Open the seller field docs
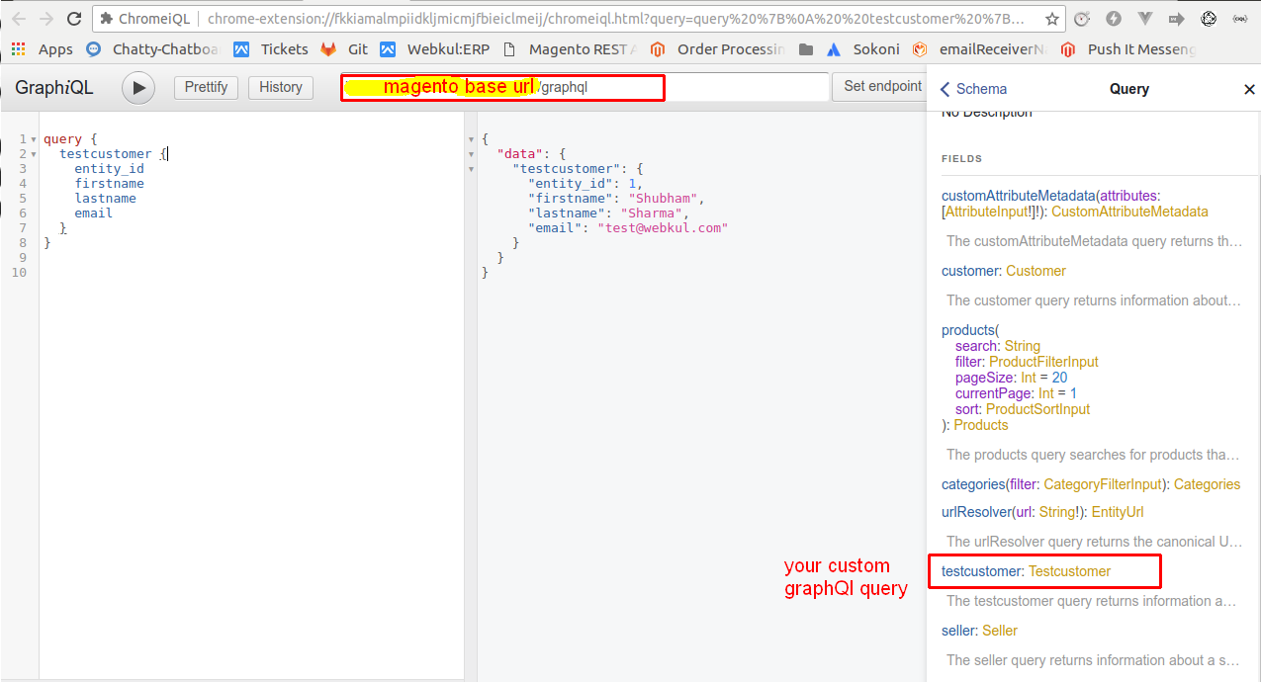Viewport: 1261px width, 682px height. point(959,631)
